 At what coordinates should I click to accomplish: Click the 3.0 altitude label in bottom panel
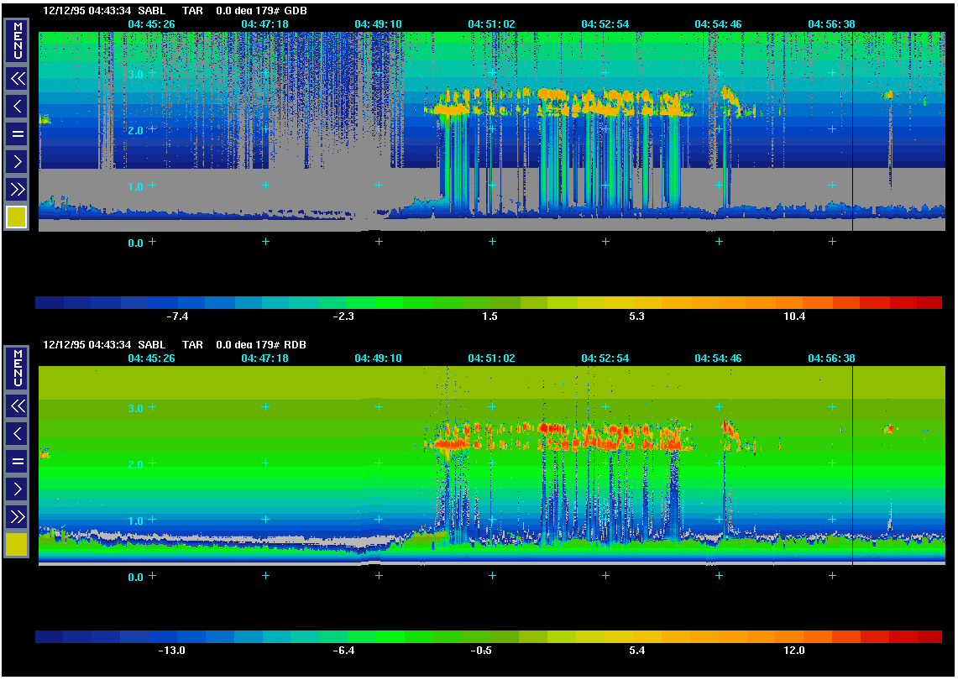135,408
